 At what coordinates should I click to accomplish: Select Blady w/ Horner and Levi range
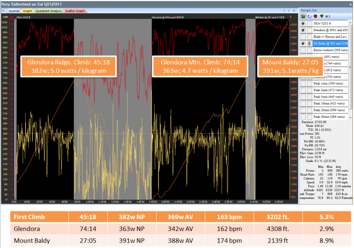(x=329, y=37)
